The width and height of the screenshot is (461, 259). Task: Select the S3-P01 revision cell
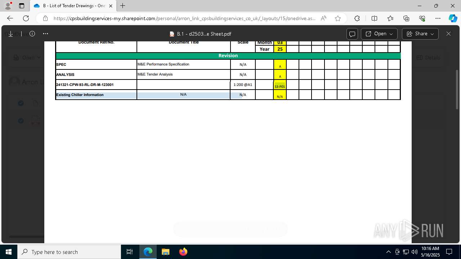point(280,85)
